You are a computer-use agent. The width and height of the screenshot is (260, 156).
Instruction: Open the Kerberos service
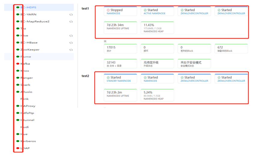[x=28, y=141]
